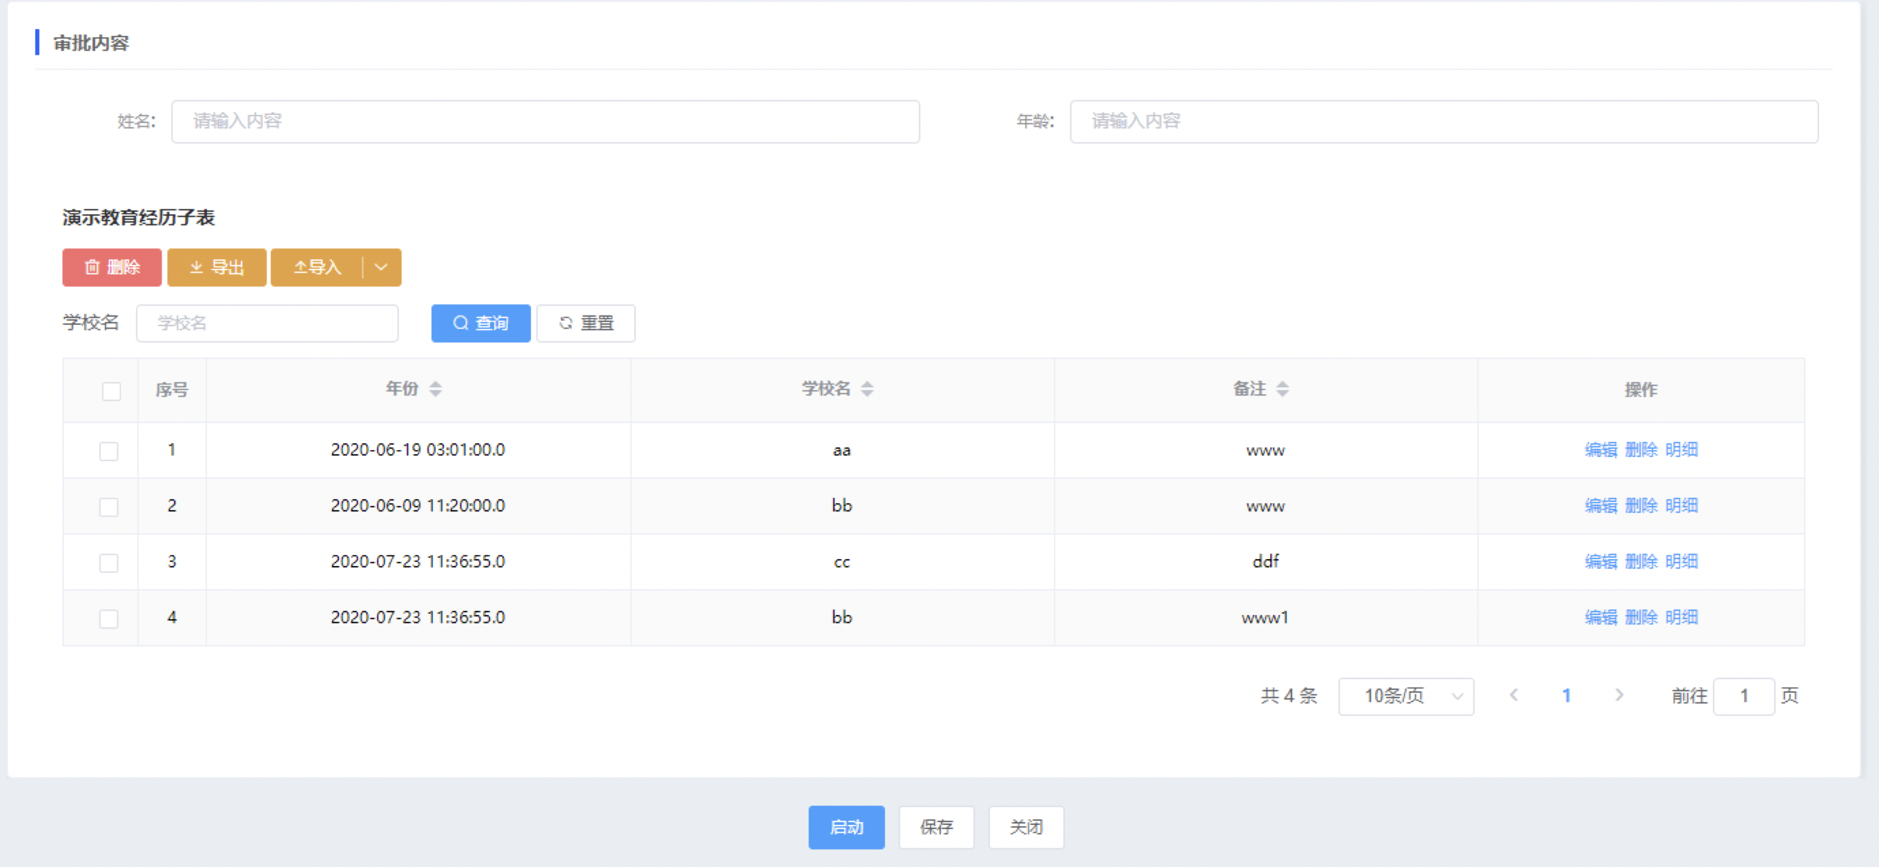Click the search query button

480,323
